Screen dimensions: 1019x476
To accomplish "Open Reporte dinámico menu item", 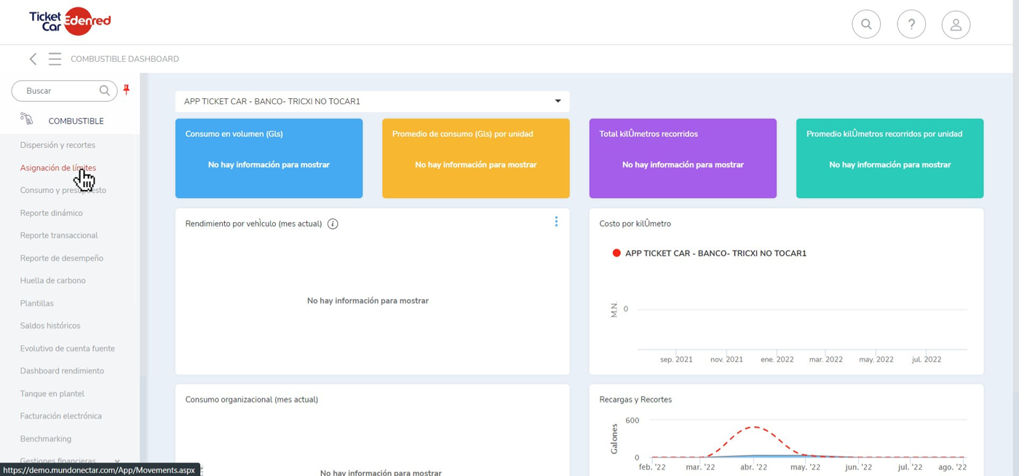I will [x=52, y=213].
